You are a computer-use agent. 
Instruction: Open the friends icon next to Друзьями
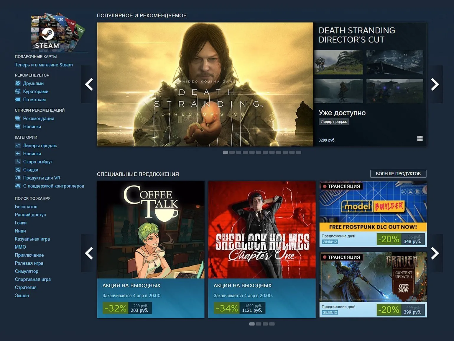pyautogui.click(x=18, y=84)
